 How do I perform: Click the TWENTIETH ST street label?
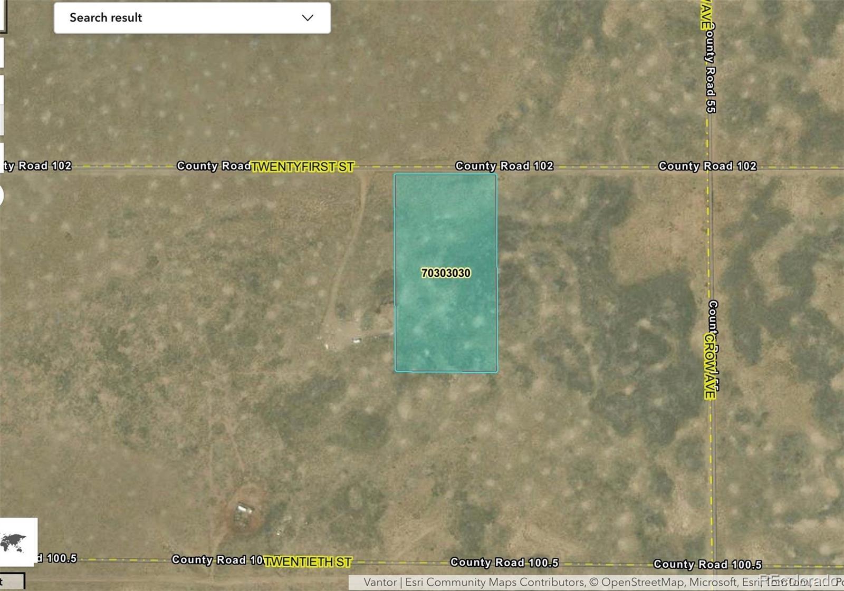click(x=308, y=562)
